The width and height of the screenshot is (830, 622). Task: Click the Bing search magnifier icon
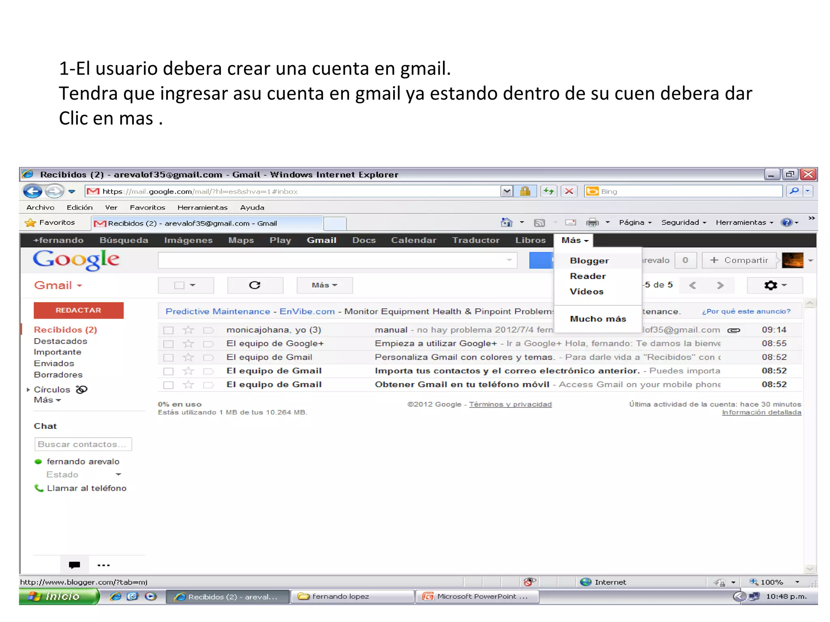[794, 191]
